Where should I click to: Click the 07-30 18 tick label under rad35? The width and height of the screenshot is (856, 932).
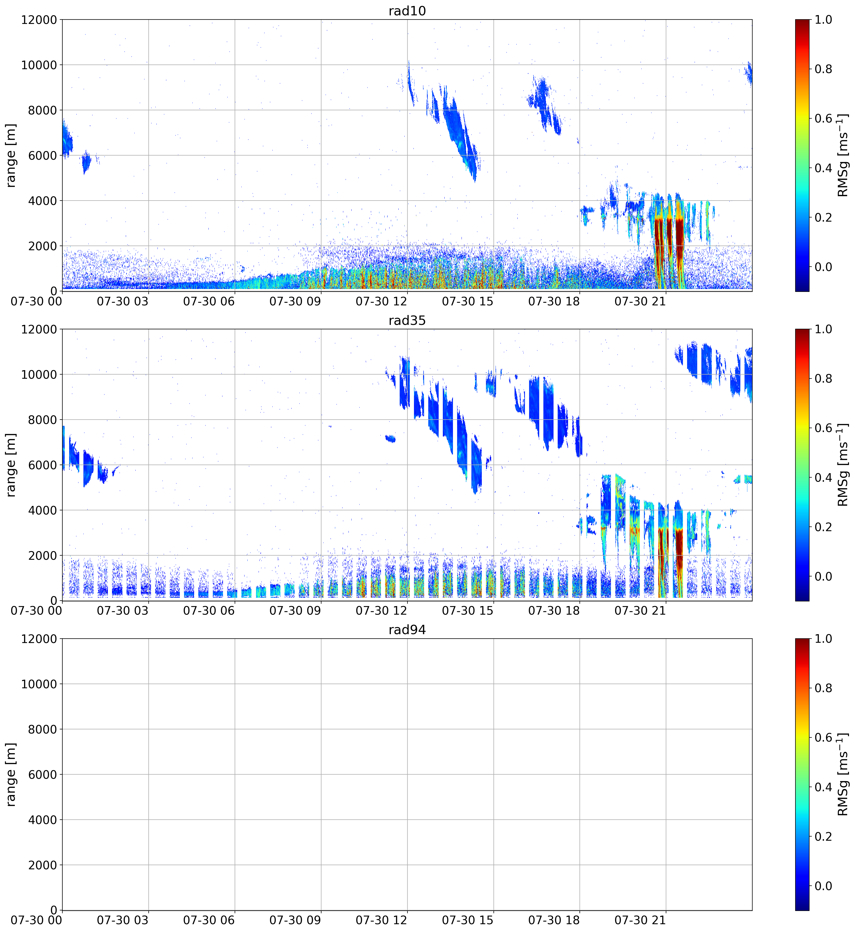coord(554,611)
